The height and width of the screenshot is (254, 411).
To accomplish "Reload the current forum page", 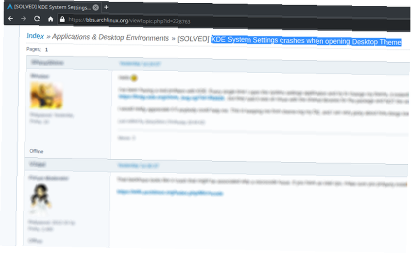I will [x=37, y=19].
